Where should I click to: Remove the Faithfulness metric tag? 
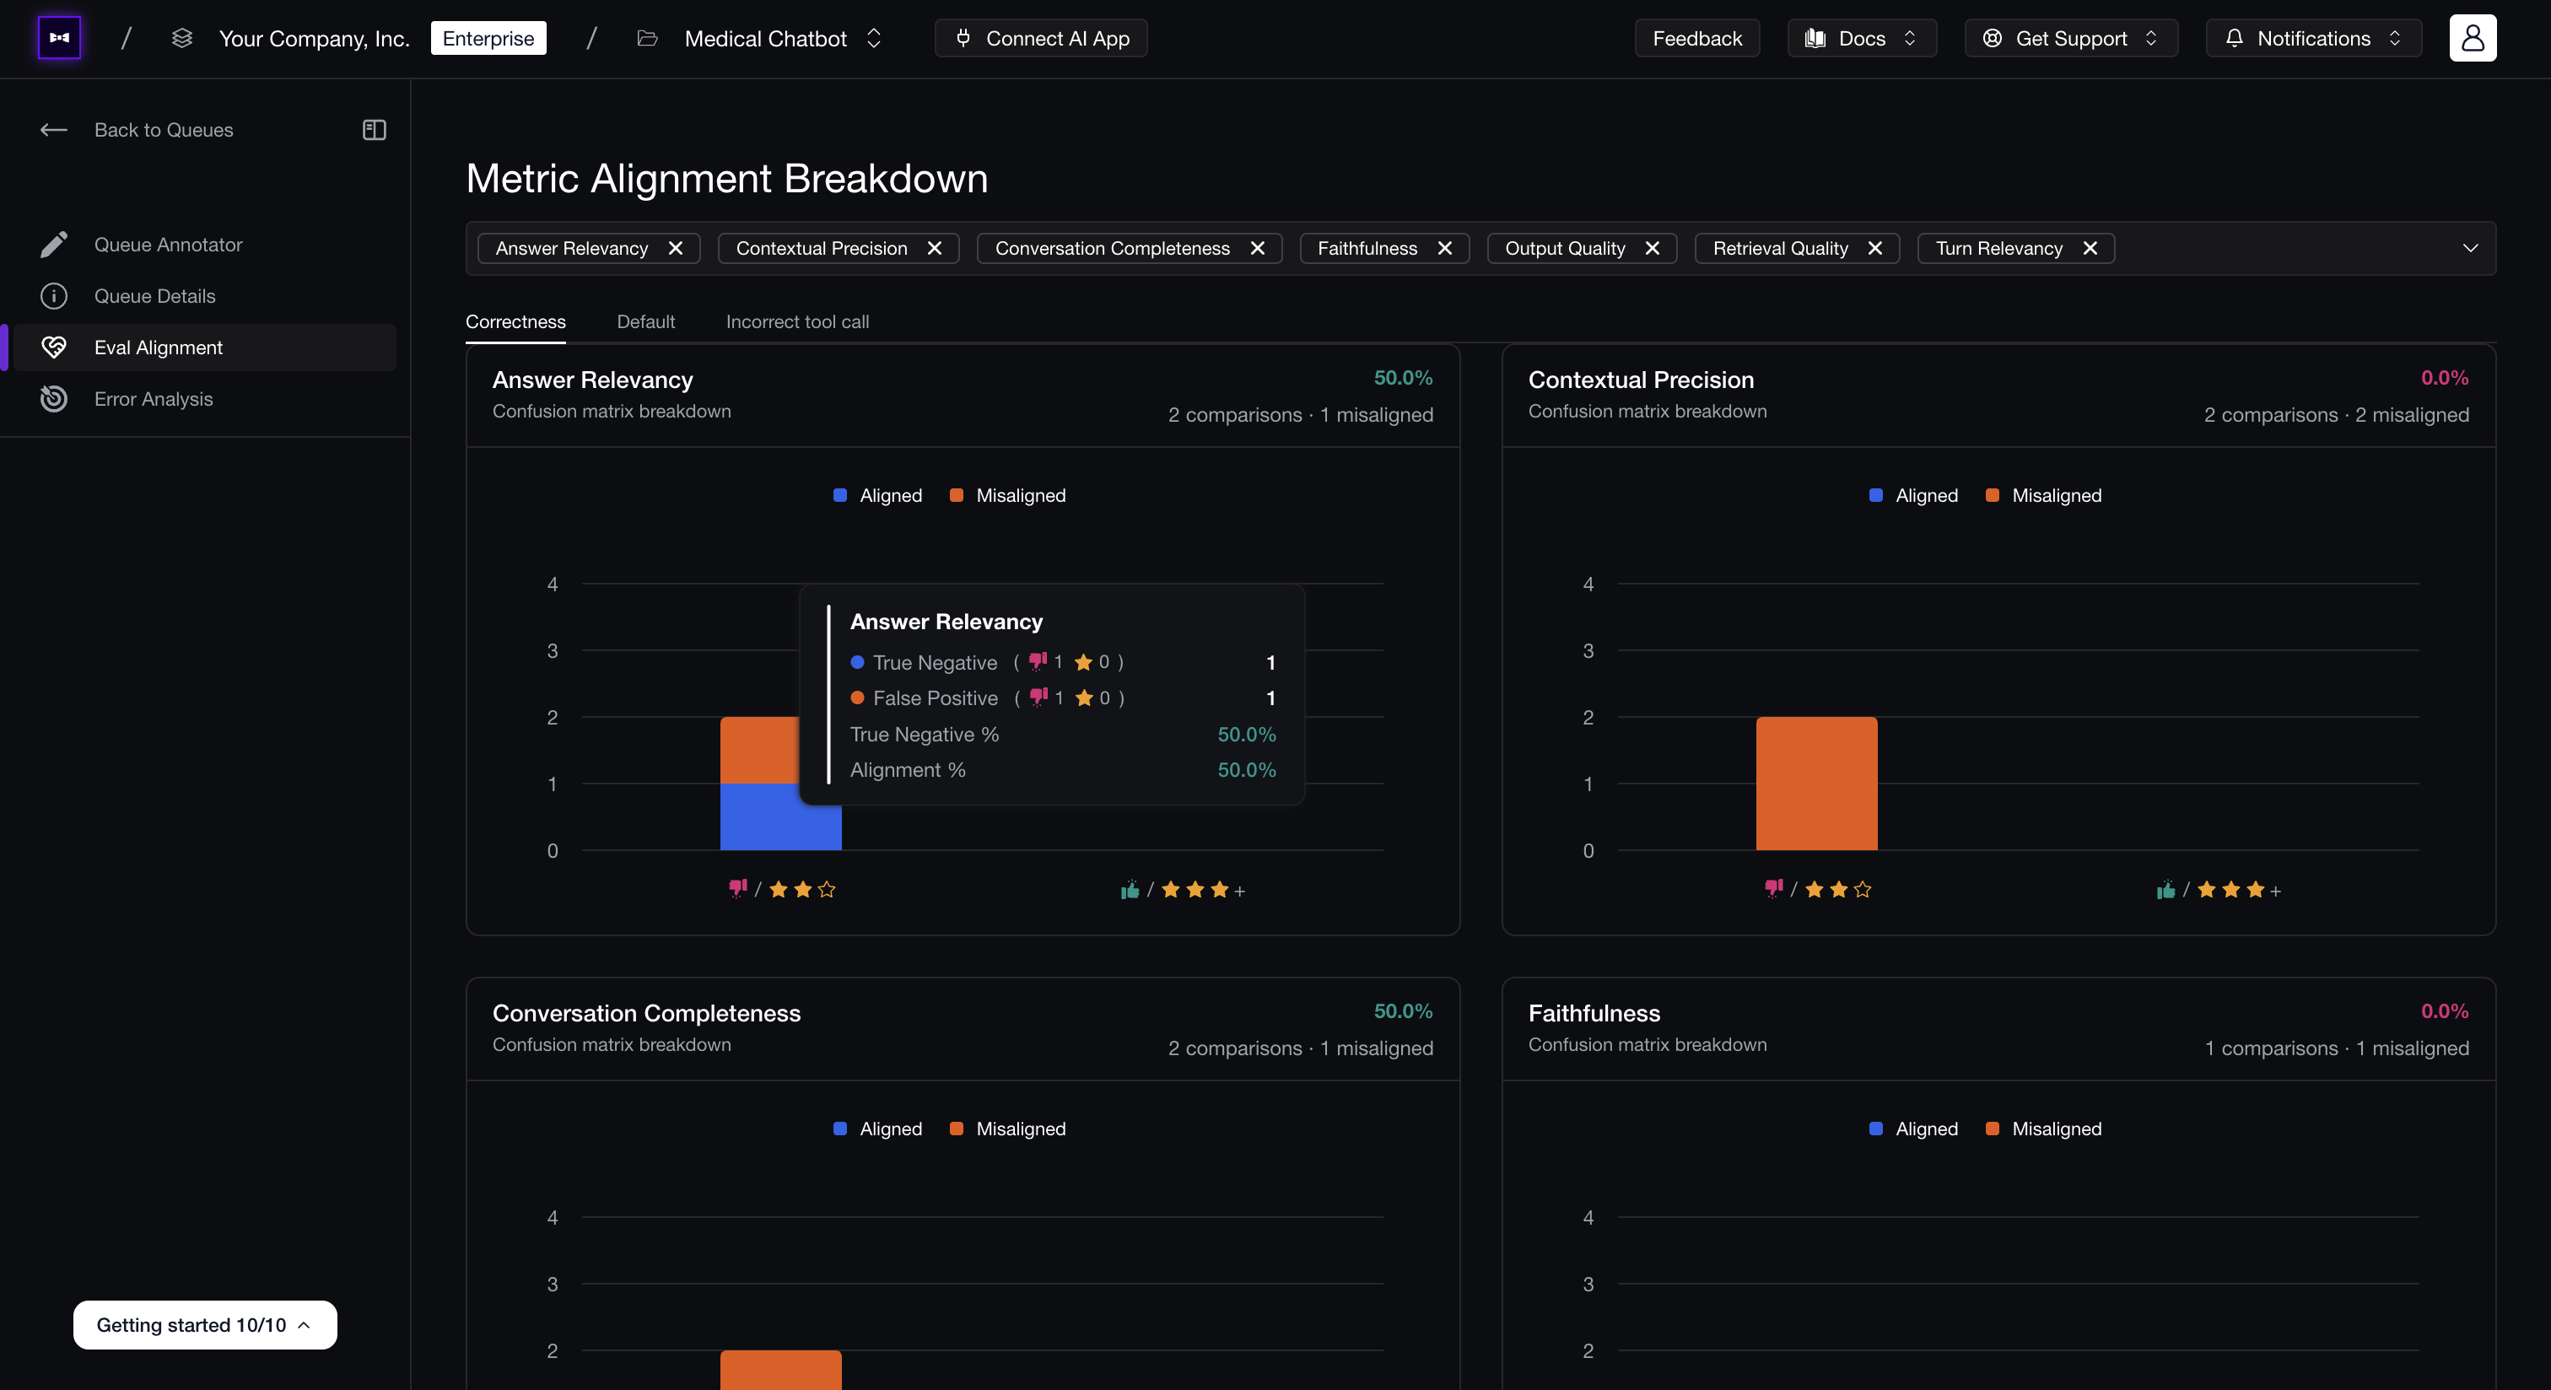click(x=1445, y=249)
